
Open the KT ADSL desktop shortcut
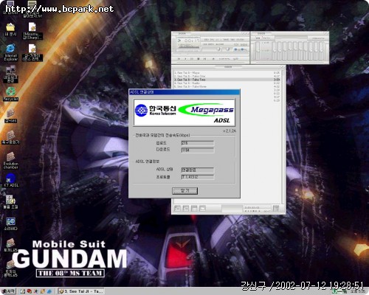pyautogui.click(x=10, y=180)
